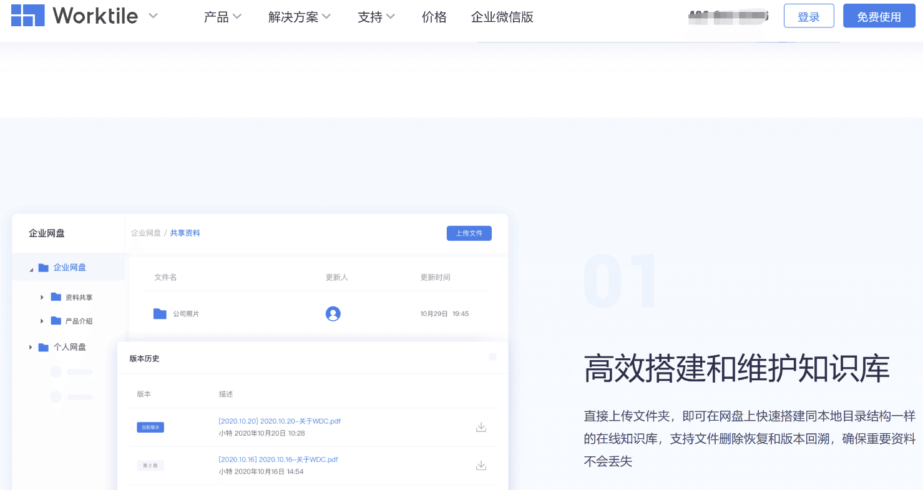Expand the 解决方案 navigation menu
This screenshot has width=923, height=490.
(x=300, y=17)
